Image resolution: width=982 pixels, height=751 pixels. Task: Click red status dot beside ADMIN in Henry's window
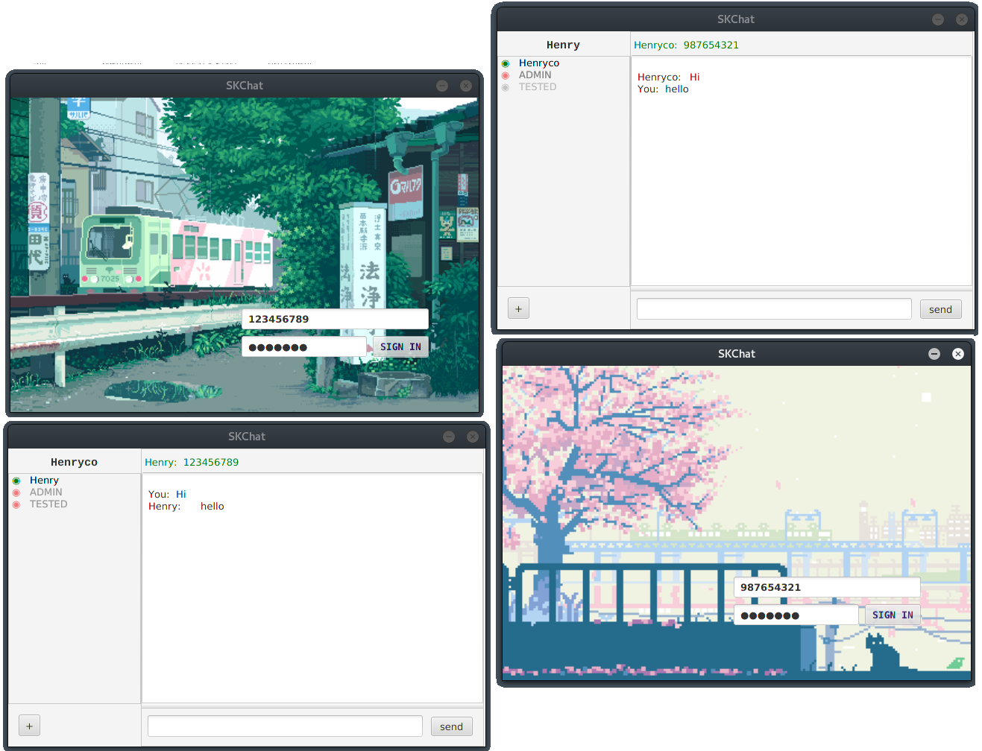click(x=506, y=76)
